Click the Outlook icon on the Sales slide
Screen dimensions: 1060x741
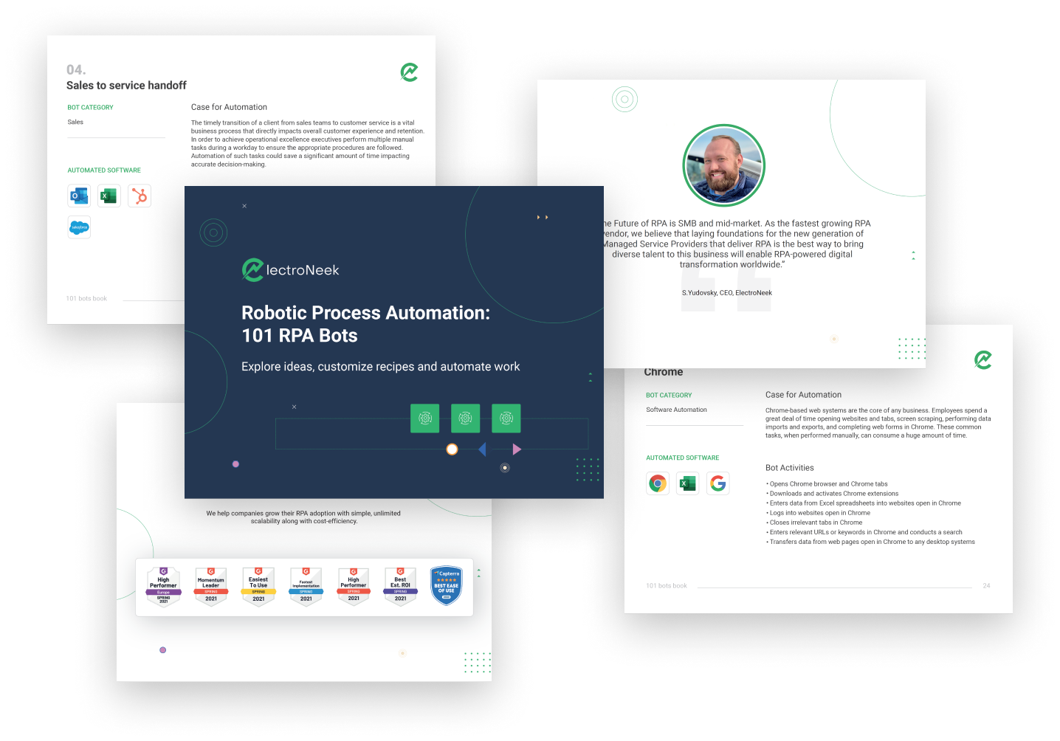point(79,196)
